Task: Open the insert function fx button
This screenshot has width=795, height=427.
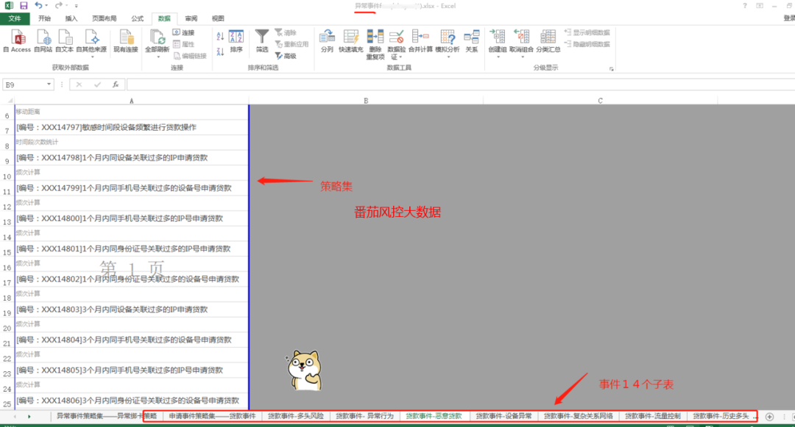Action: point(116,85)
